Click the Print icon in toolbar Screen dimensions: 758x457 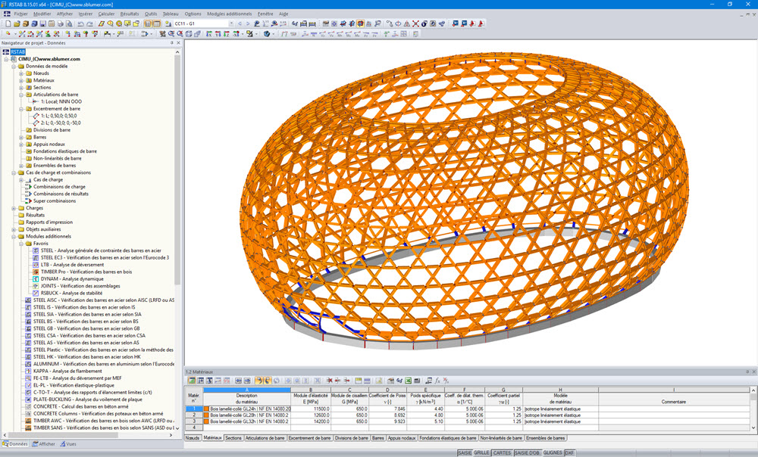point(61,23)
